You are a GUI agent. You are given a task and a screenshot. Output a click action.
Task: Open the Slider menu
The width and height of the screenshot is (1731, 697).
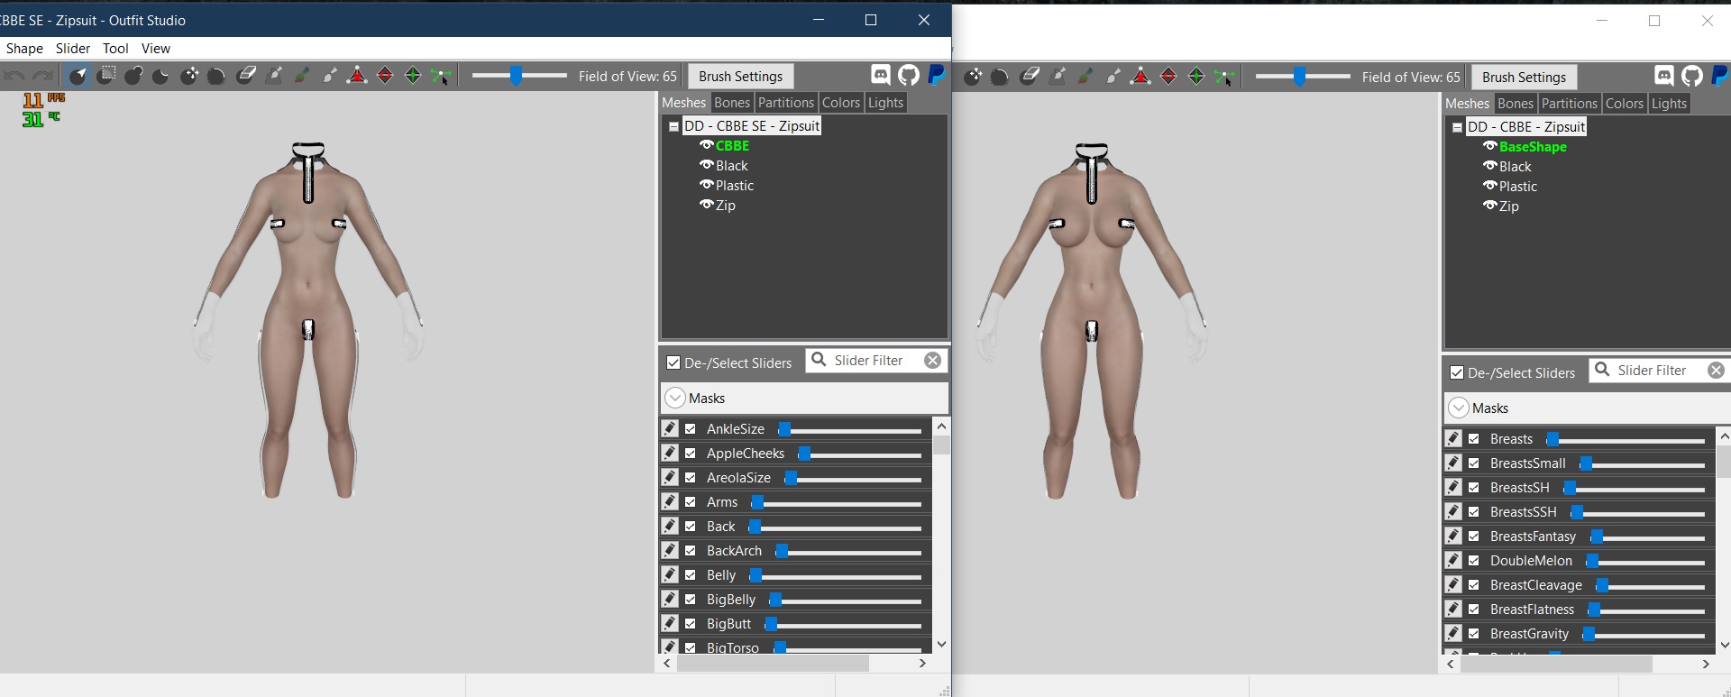73,49
